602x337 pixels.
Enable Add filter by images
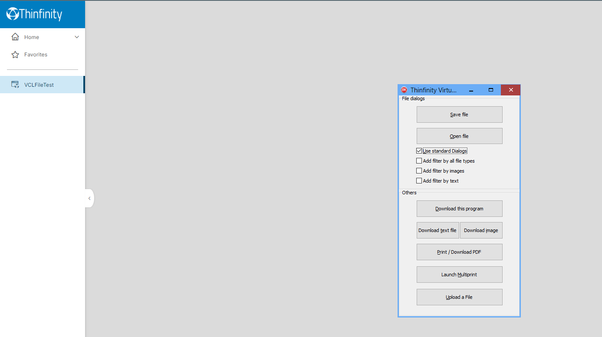(x=419, y=171)
